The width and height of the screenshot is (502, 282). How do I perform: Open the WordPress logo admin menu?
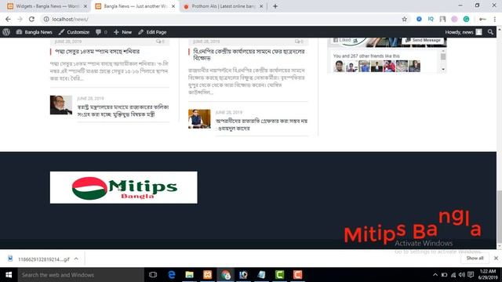pyautogui.click(x=6, y=32)
